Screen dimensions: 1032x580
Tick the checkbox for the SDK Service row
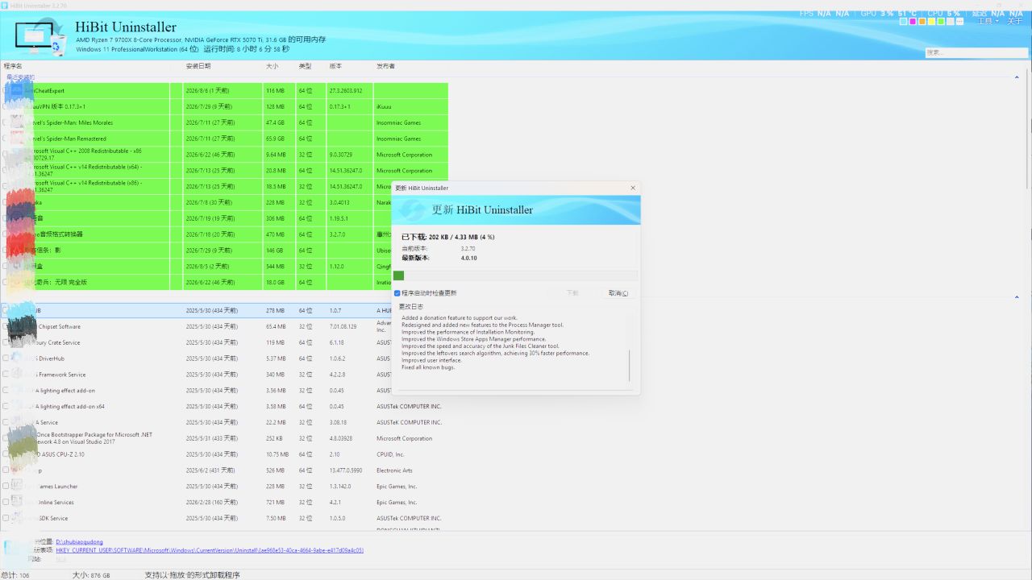point(6,518)
